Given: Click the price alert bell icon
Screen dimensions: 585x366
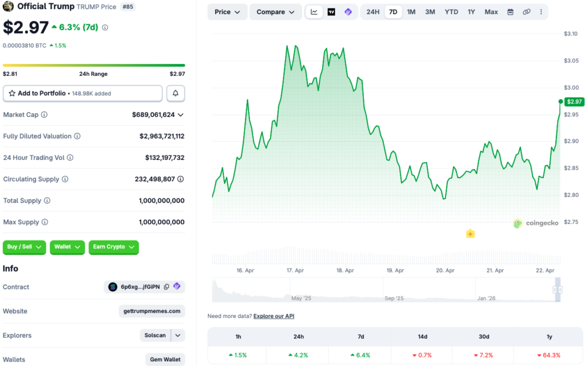Looking at the screenshot, I should pyautogui.click(x=175, y=93).
